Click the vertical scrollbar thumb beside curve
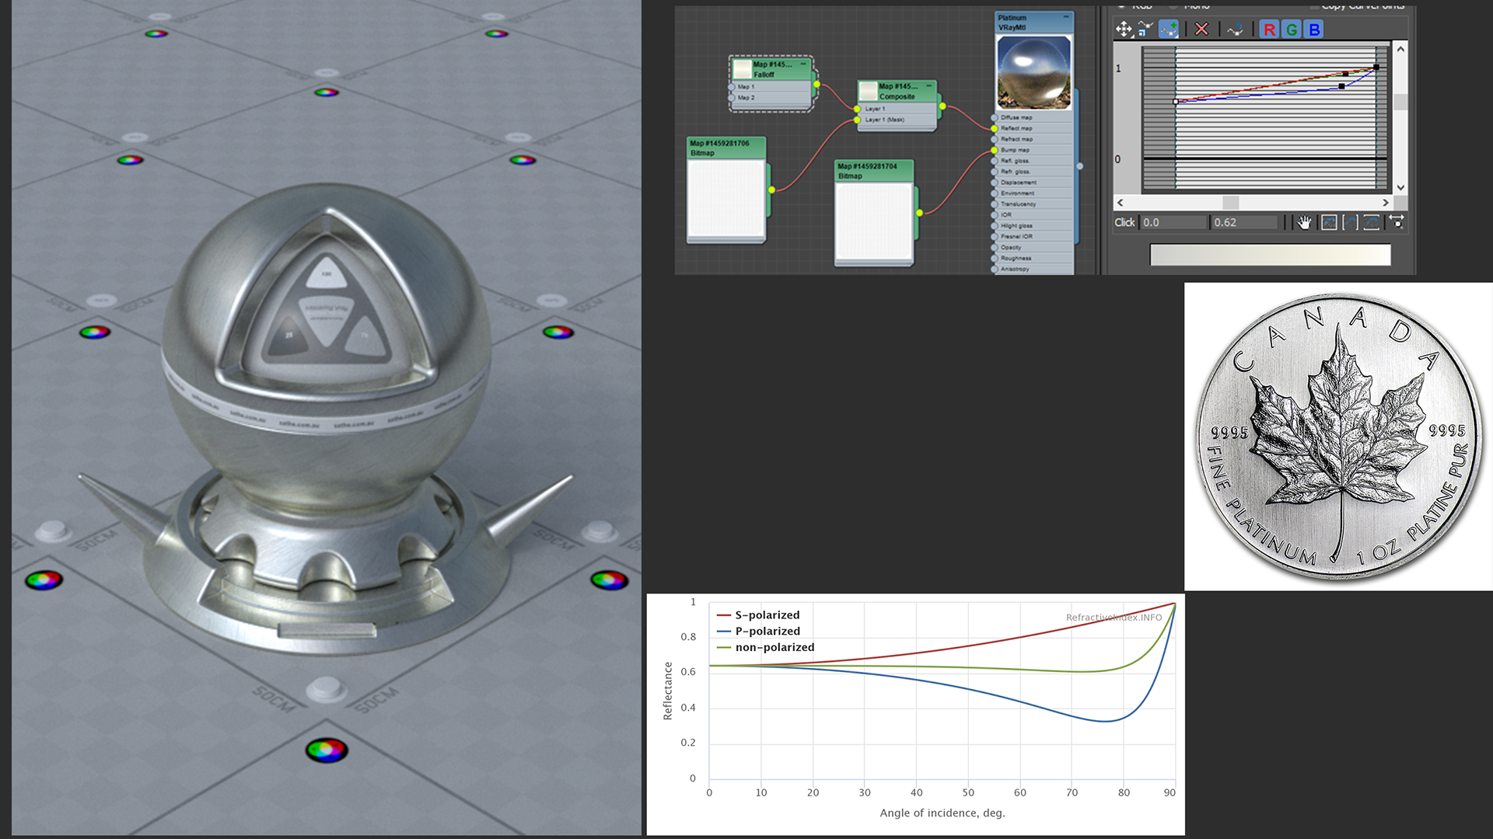This screenshot has height=839, width=1493. (1400, 102)
